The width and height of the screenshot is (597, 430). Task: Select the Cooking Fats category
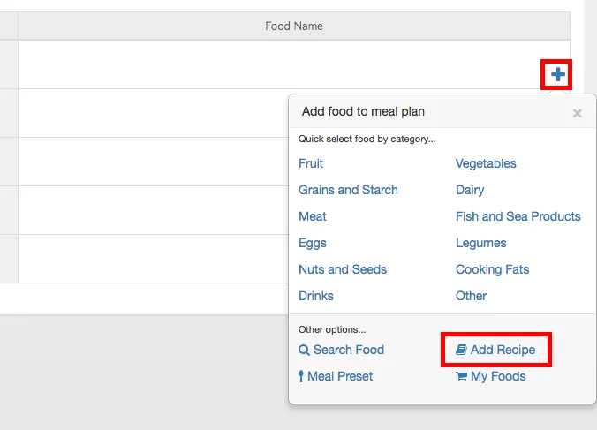click(x=493, y=269)
